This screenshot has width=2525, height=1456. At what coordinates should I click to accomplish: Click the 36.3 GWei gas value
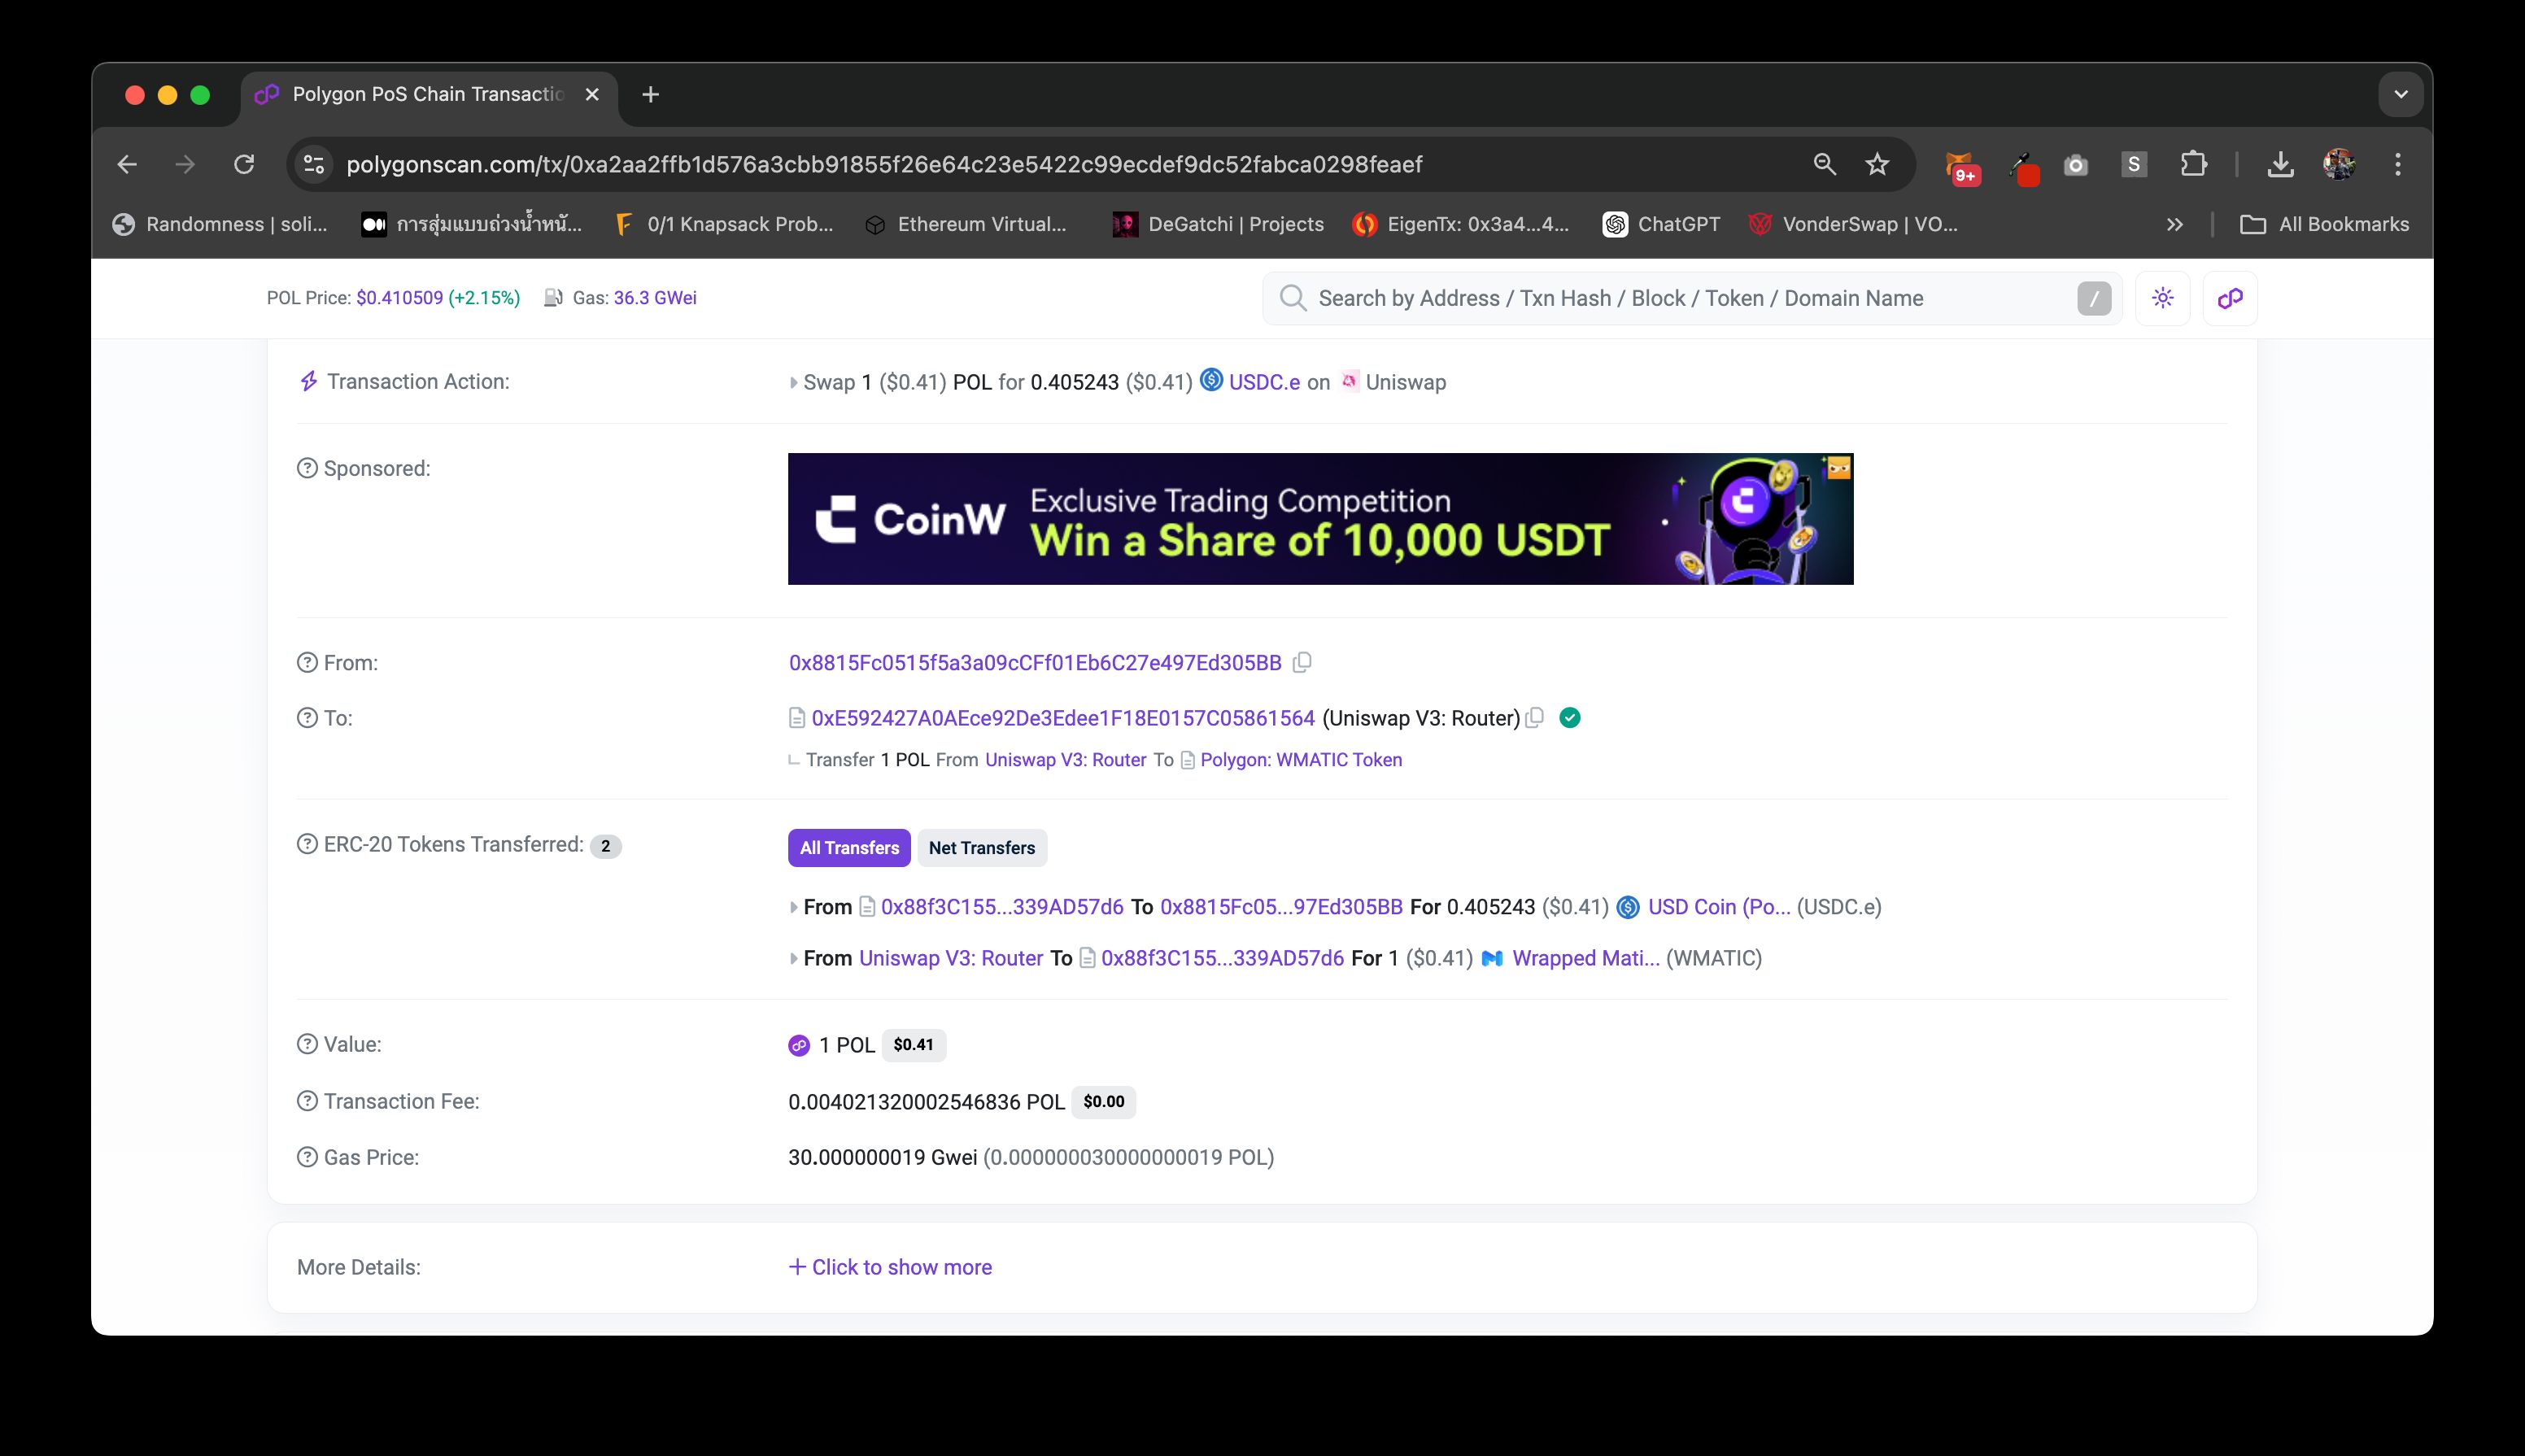point(655,298)
